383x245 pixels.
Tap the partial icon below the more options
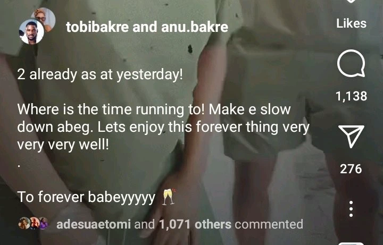pyautogui.click(x=351, y=243)
